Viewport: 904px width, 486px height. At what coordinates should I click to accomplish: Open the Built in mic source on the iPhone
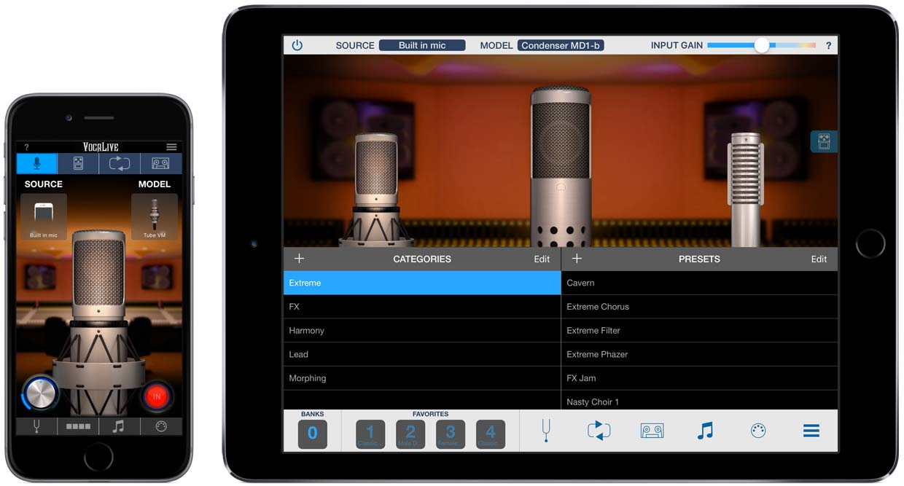(x=42, y=216)
